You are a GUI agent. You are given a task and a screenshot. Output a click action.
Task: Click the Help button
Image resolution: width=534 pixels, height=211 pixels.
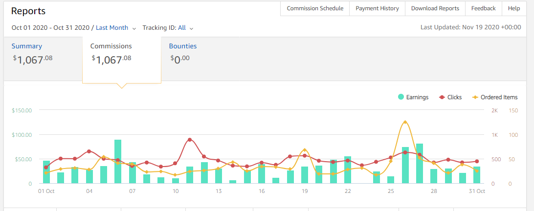click(x=514, y=8)
